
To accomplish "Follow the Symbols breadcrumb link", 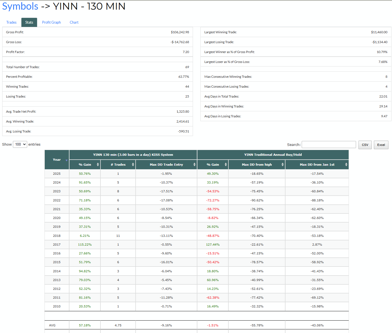I will tap(20, 6).
